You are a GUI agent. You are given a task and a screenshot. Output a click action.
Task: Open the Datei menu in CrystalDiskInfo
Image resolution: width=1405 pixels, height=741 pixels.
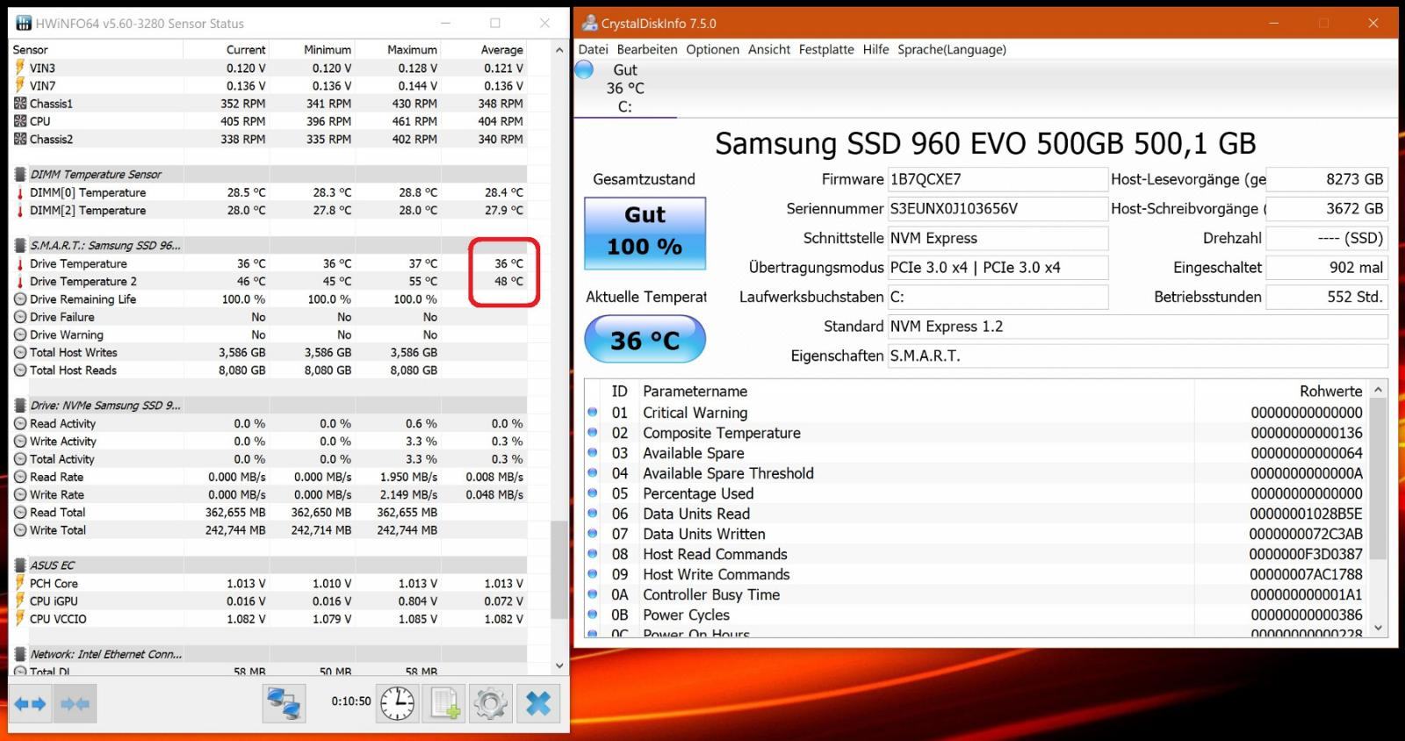click(x=594, y=49)
